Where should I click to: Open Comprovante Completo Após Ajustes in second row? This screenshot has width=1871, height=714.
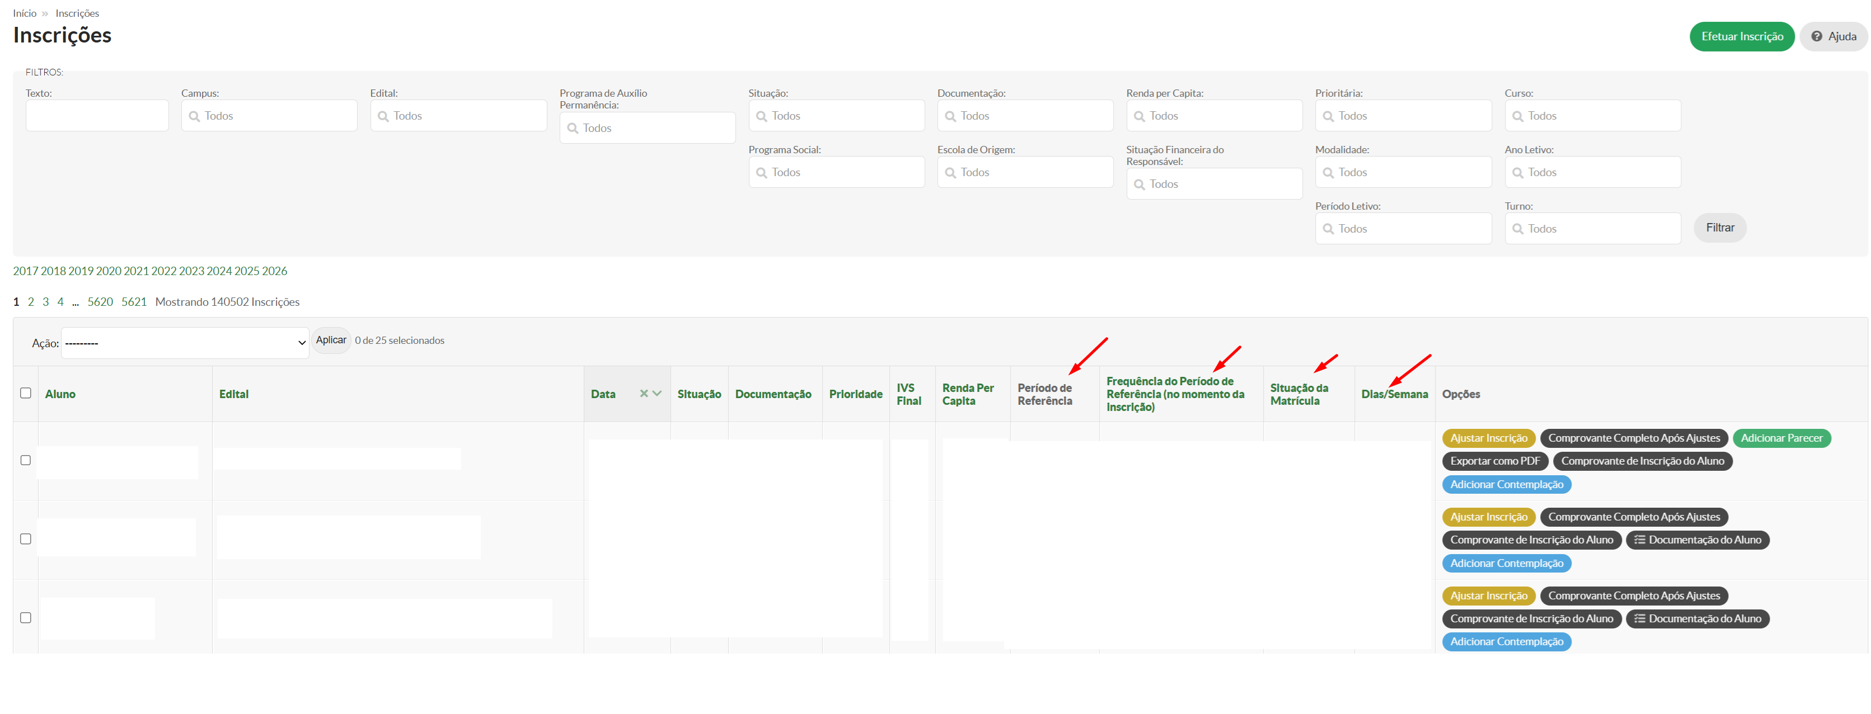[x=1634, y=517]
